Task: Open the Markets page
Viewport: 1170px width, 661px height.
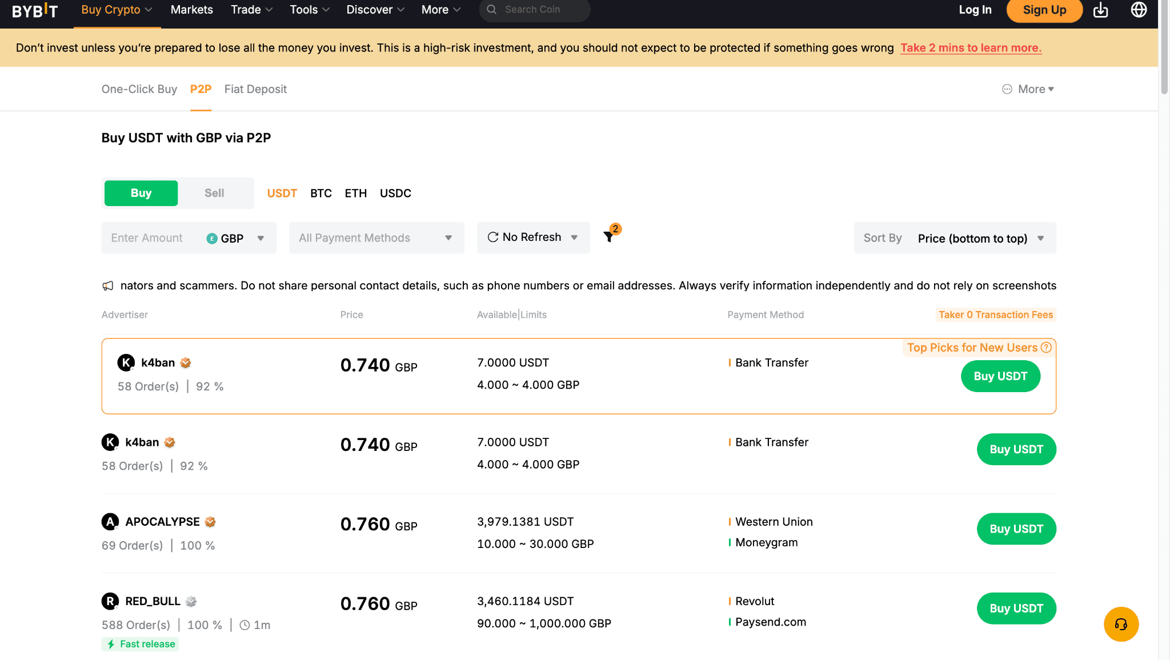Action: click(191, 10)
